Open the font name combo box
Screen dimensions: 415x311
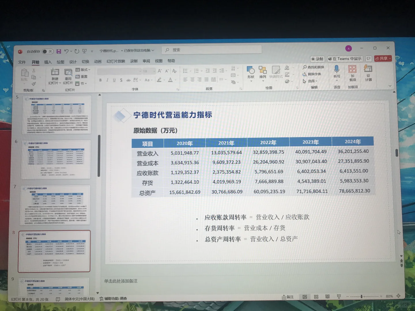119,71
